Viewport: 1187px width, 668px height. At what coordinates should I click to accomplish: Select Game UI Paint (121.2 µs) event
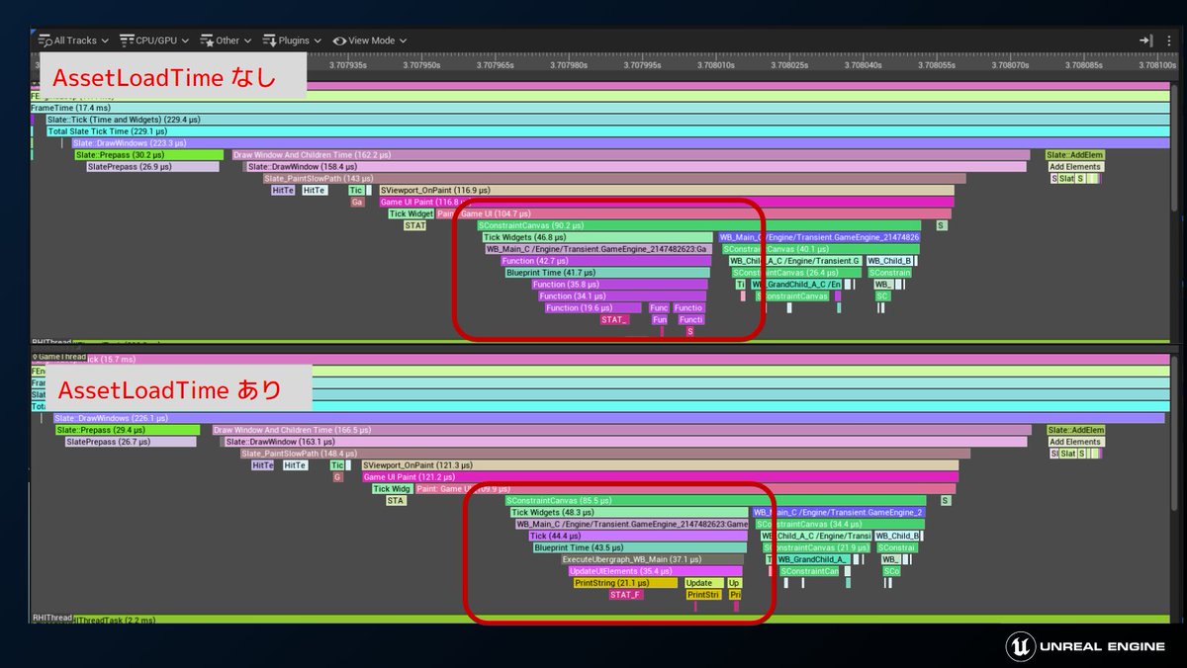tap(662, 476)
